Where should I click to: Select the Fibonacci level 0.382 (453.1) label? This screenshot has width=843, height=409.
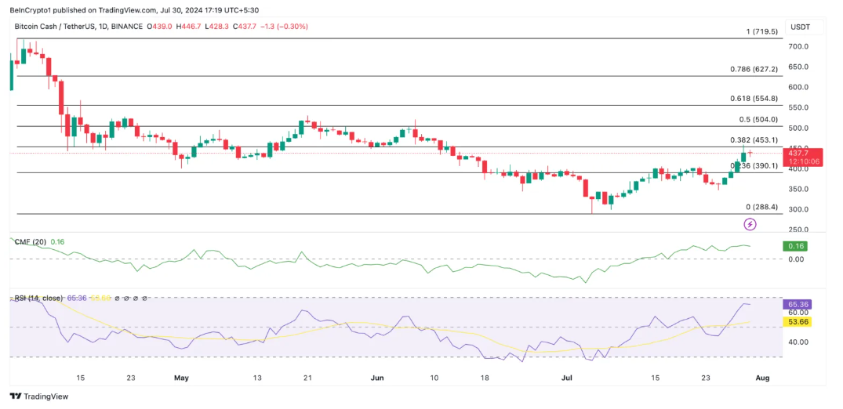pyautogui.click(x=754, y=139)
